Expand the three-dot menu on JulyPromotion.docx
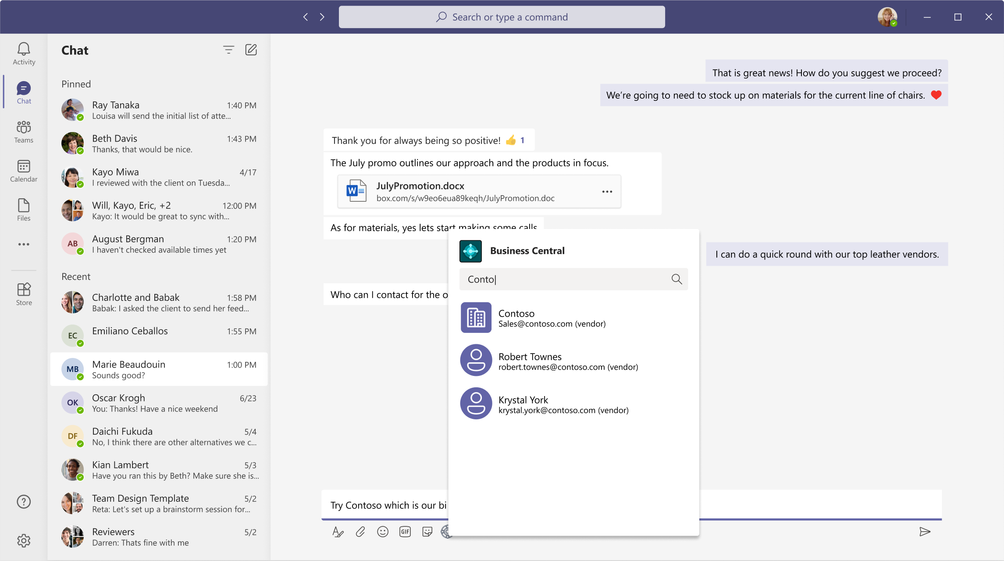Screen dimensions: 1004x561 point(605,192)
